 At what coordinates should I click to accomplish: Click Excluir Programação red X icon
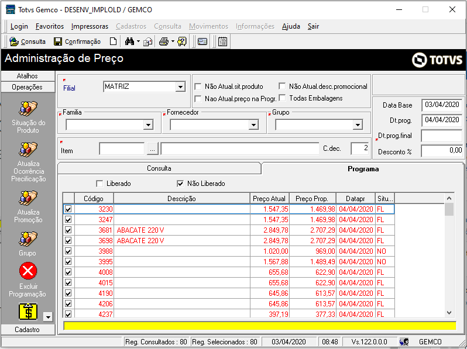click(28, 271)
